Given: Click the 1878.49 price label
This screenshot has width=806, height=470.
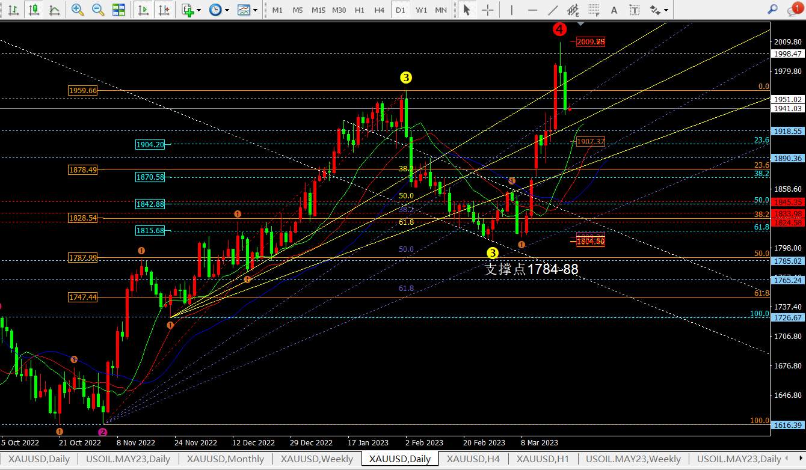Looking at the screenshot, I should pos(83,170).
